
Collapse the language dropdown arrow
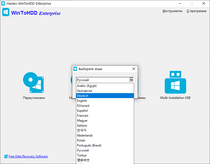131,80
